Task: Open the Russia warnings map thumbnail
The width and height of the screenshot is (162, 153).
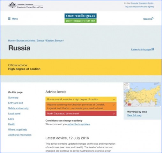Action: [142, 94]
